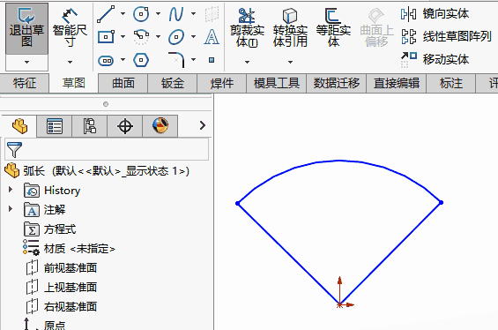This screenshot has width=498, height=330.
Task: Open the Ellipse tool dropdown arrow
Action: 193,36
